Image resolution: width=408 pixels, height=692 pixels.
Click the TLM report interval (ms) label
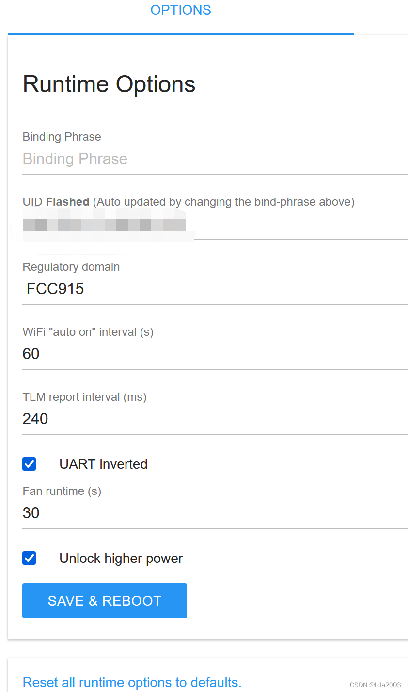[84, 397]
